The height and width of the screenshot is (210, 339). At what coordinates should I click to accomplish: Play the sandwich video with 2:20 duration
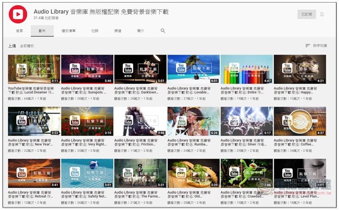[x=193, y=173]
